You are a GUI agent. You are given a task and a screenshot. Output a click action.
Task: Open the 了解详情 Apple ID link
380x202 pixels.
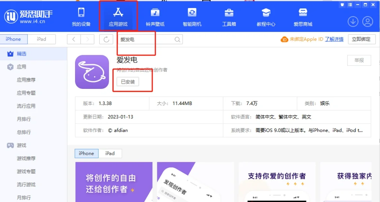click(x=334, y=39)
